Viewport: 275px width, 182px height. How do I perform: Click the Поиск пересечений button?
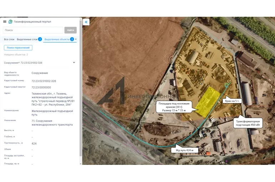click(18, 47)
